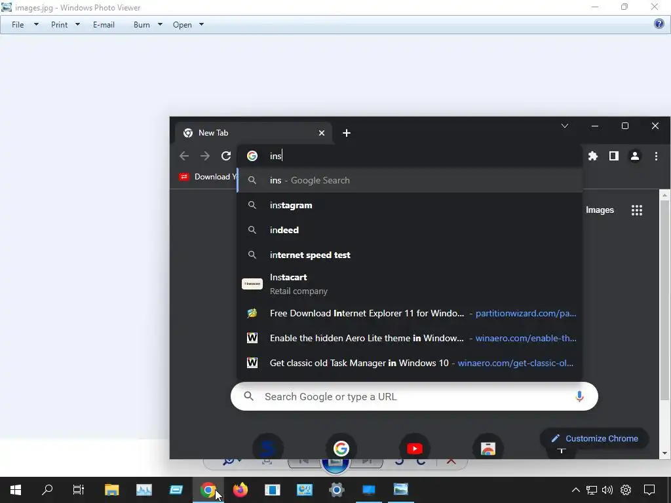671x503 pixels.
Task: Click the E-mail button in Photo Viewer
Action: click(x=104, y=25)
